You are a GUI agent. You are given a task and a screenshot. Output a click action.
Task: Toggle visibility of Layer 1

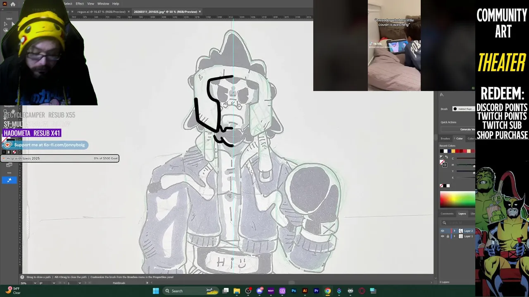[443, 236]
